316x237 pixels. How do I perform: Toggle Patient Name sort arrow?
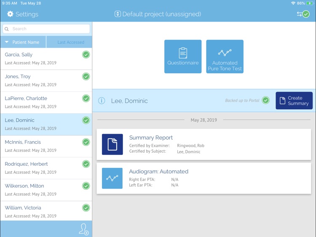tap(7, 42)
